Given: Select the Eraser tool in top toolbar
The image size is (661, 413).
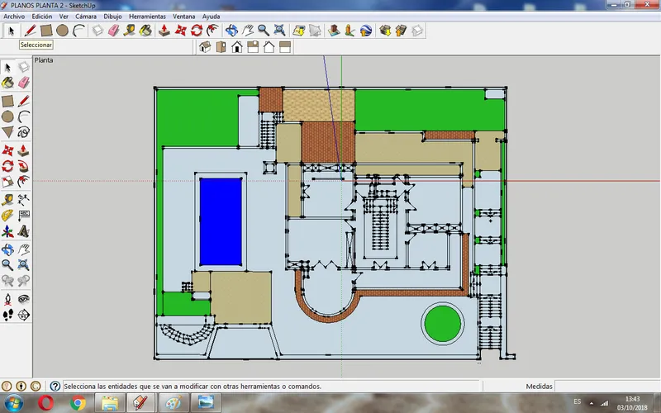Looking at the screenshot, I should [x=114, y=31].
